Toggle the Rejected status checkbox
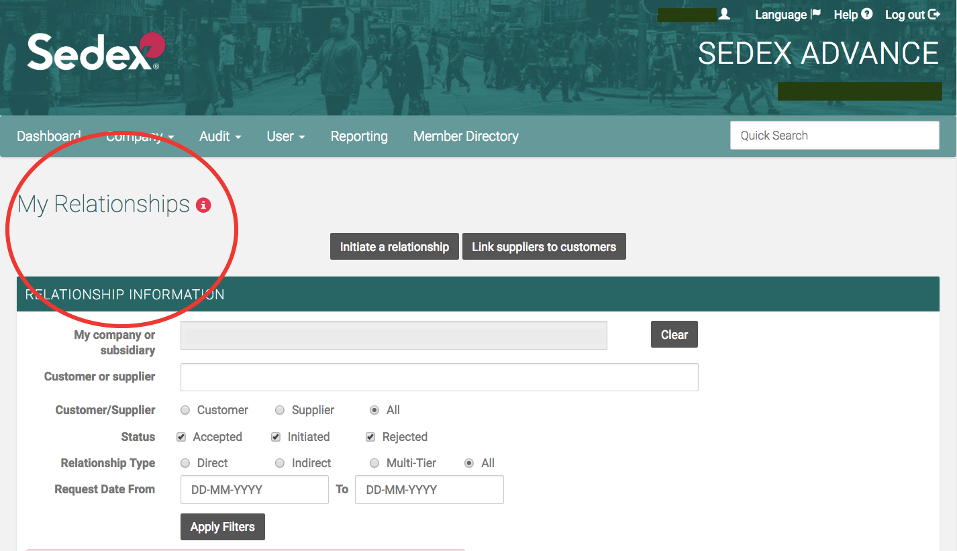Image resolution: width=957 pixels, height=551 pixels. [370, 437]
